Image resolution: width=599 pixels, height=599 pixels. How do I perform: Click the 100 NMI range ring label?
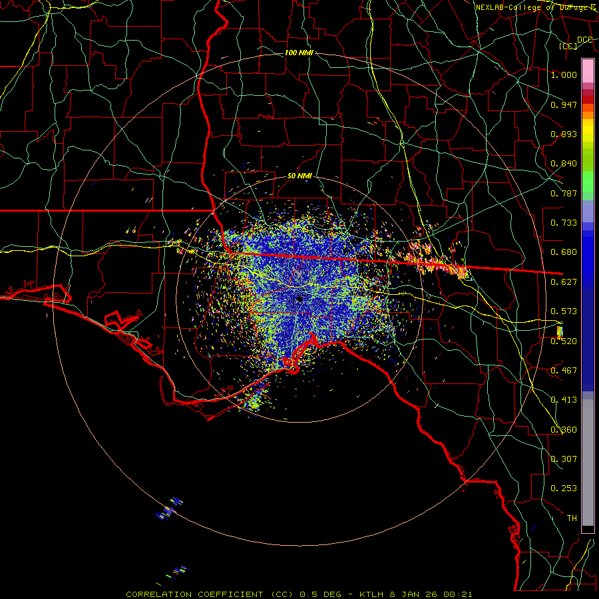tap(299, 53)
